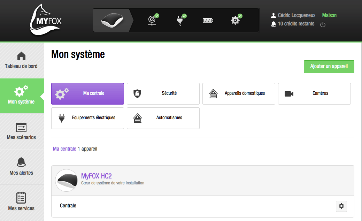The width and height of the screenshot is (362, 221).
Task: Open the Maison site link
Action: click(x=329, y=15)
